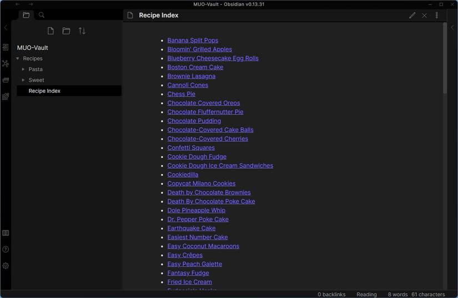Screen dimensions: 458x298
Task: Open the third left-ribbon icon below graph view
Action: (x=6, y=80)
